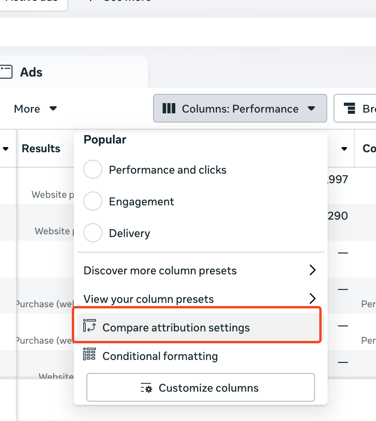
Task: Click the Ads tab window icon
Action: [x=6, y=72]
